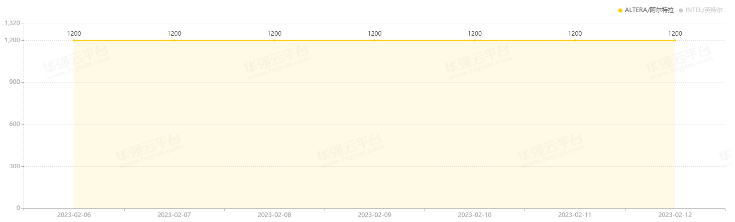
Task: Select the data point for 2023-02-09
Action: [x=374, y=40]
